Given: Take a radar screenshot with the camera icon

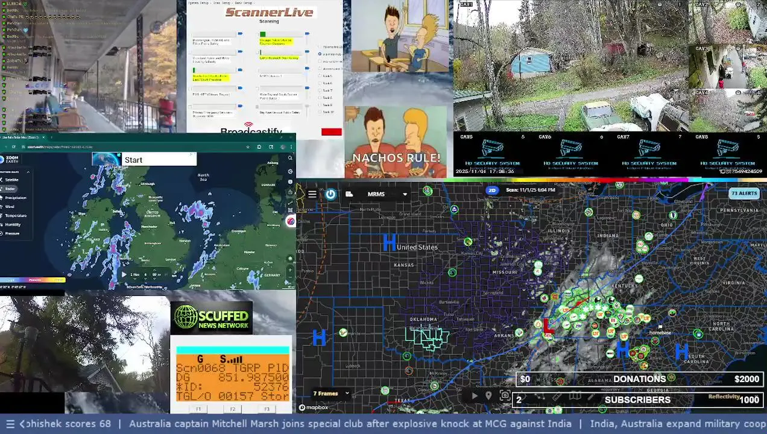Looking at the screenshot, I should click(505, 396).
